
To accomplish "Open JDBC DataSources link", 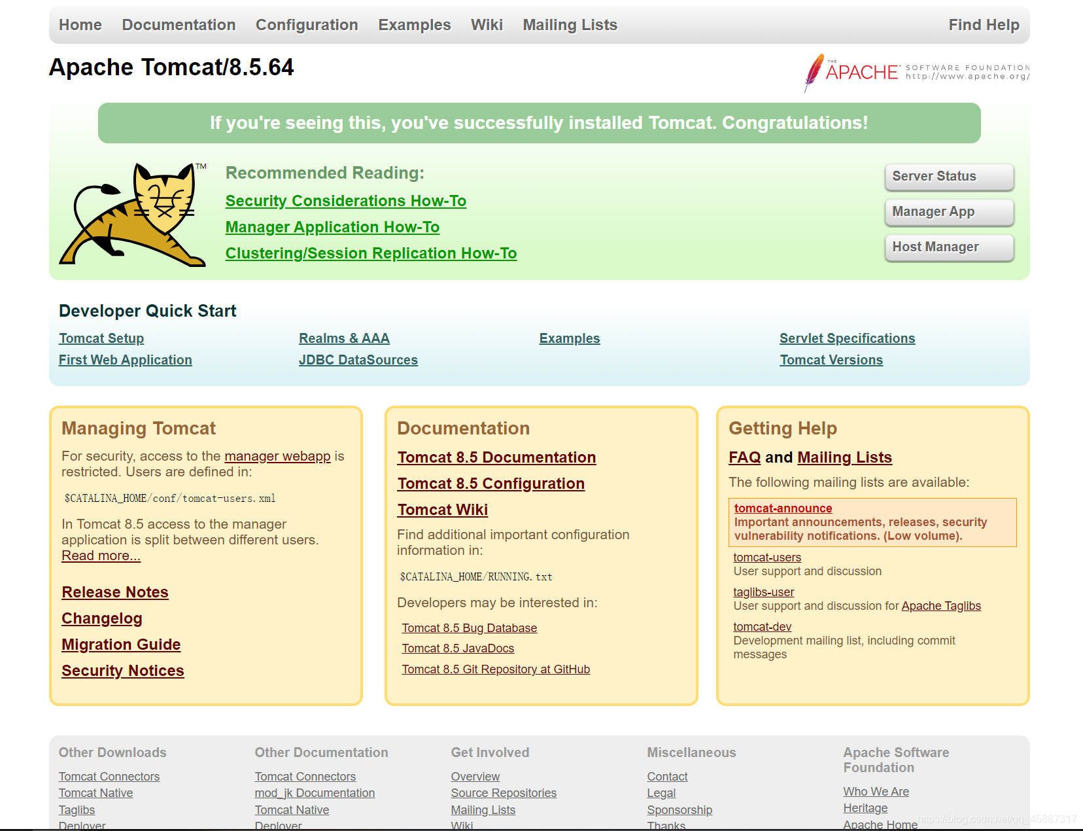I will coord(358,360).
